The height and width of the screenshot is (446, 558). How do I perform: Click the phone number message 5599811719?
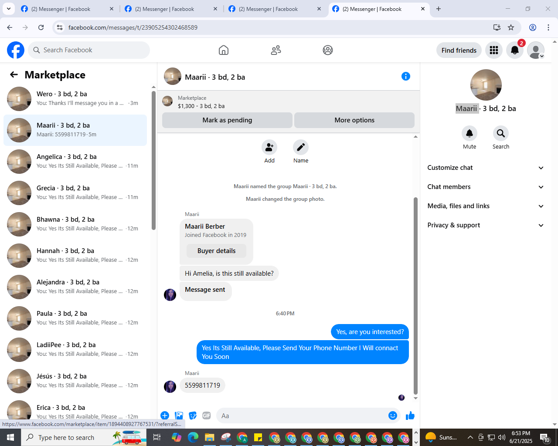coord(202,385)
